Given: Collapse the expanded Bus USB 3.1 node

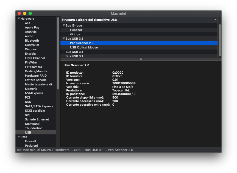Looking at the screenshot, I should (x=64, y=39).
